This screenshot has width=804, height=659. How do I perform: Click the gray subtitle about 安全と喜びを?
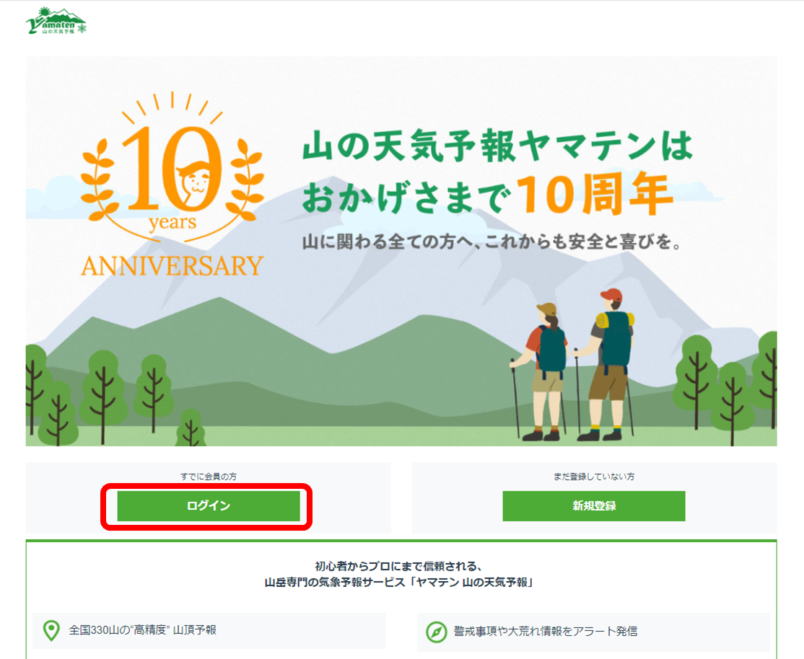click(x=492, y=242)
